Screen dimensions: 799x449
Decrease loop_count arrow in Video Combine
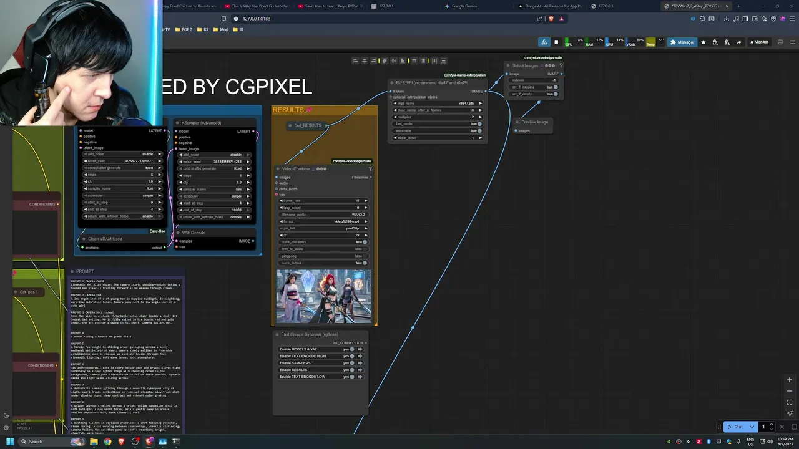click(x=280, y=208)
